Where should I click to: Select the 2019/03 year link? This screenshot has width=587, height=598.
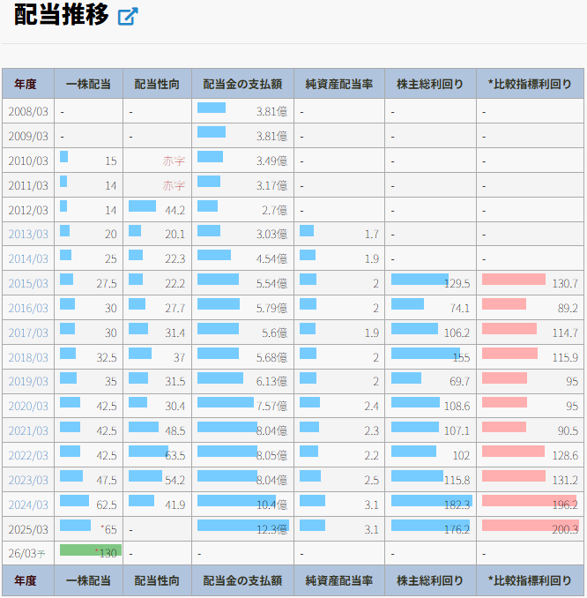pyautogui.click(x=28, y=381)
